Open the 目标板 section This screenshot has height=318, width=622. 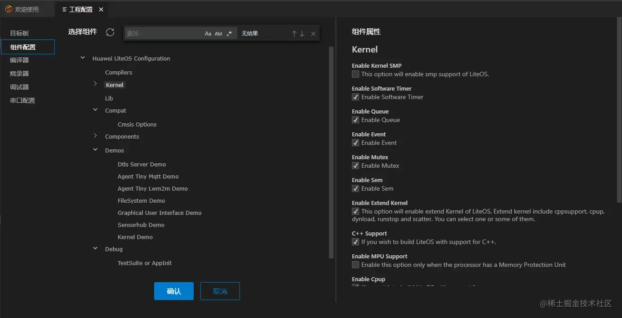[19, 33]
